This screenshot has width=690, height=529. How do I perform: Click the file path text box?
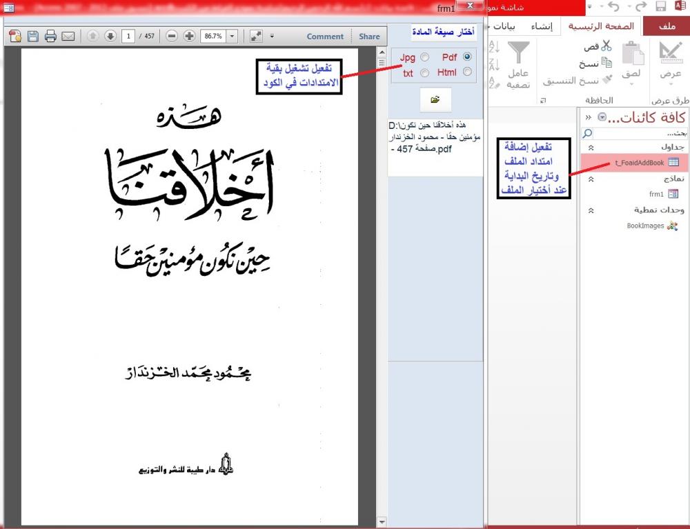[x=435, y=148]
